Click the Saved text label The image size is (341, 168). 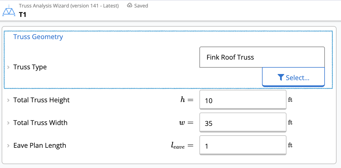pyautogui.click(x=141, y=6)
